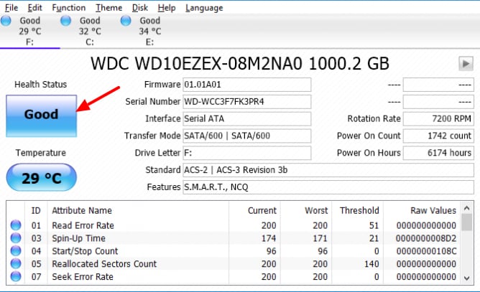
Task: Click the Attribute Name column header
Action: (82, 210)
